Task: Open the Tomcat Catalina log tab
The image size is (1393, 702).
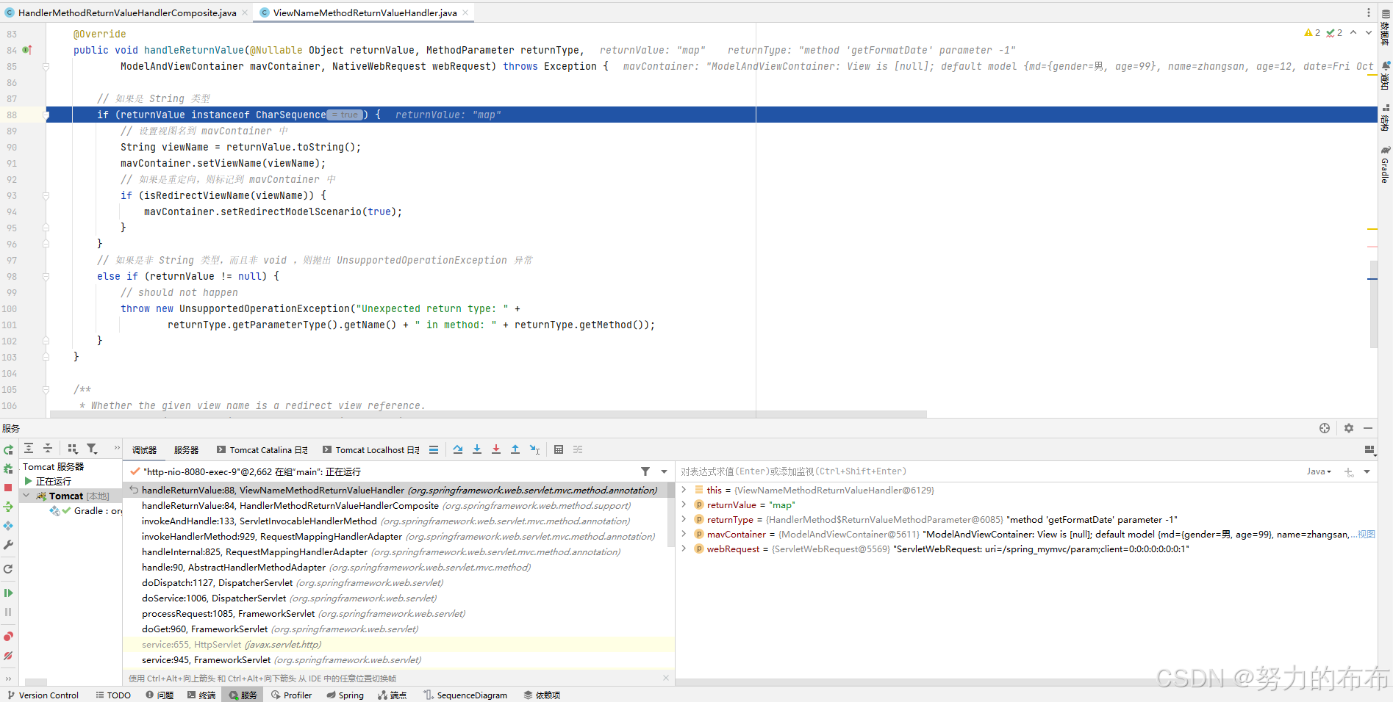Action: tap(262, 450)
